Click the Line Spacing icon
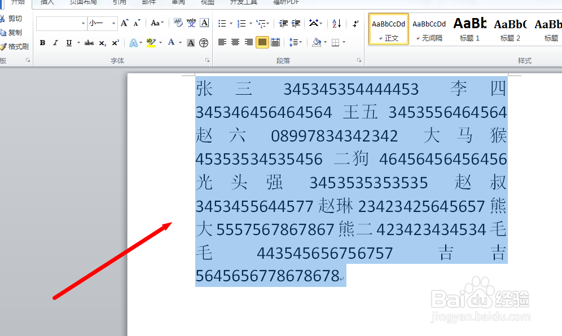This screenshot has width=562, height=336. (x=293, y=43)
